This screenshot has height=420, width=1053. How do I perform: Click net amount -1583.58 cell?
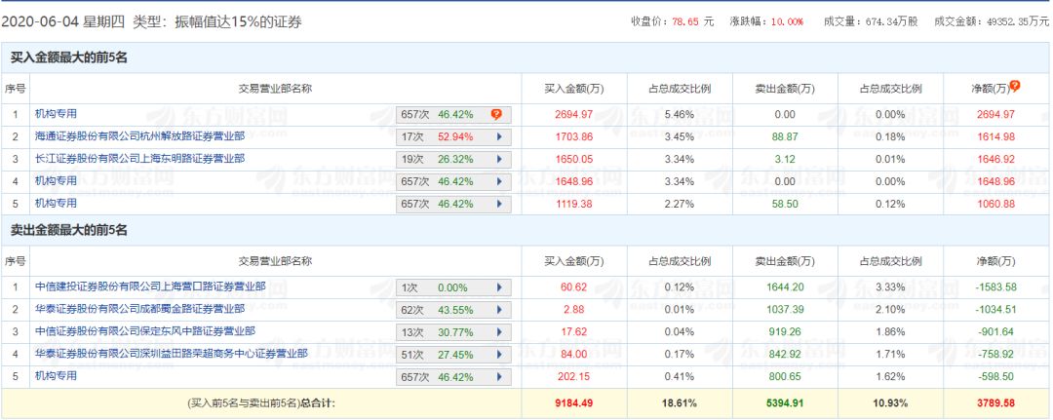(995, 287)
